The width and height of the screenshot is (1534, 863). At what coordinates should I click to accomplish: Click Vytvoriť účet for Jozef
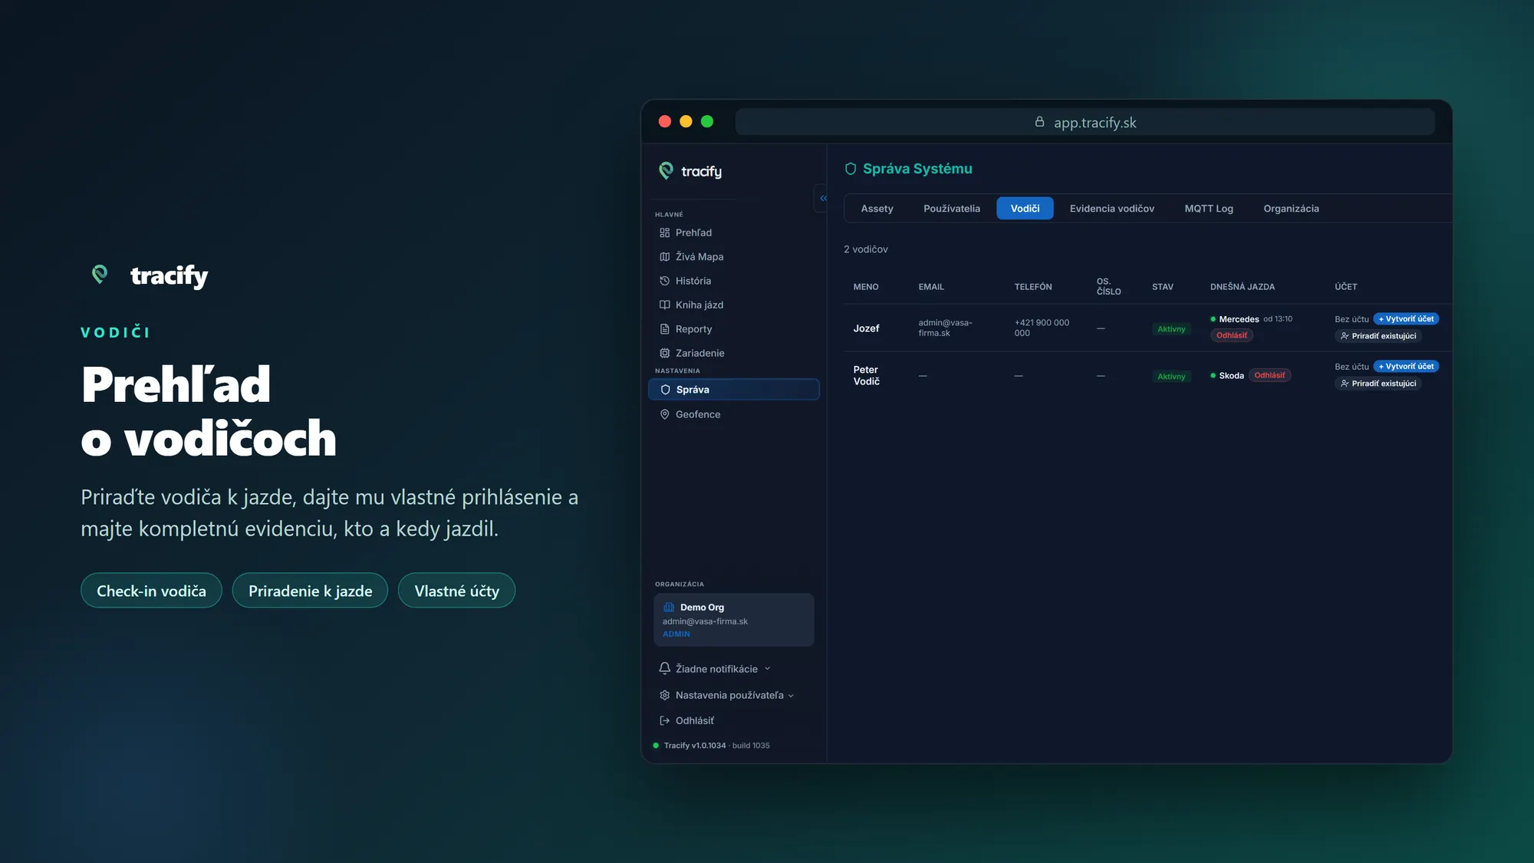pyautogui.click(x=1406, y=319)
